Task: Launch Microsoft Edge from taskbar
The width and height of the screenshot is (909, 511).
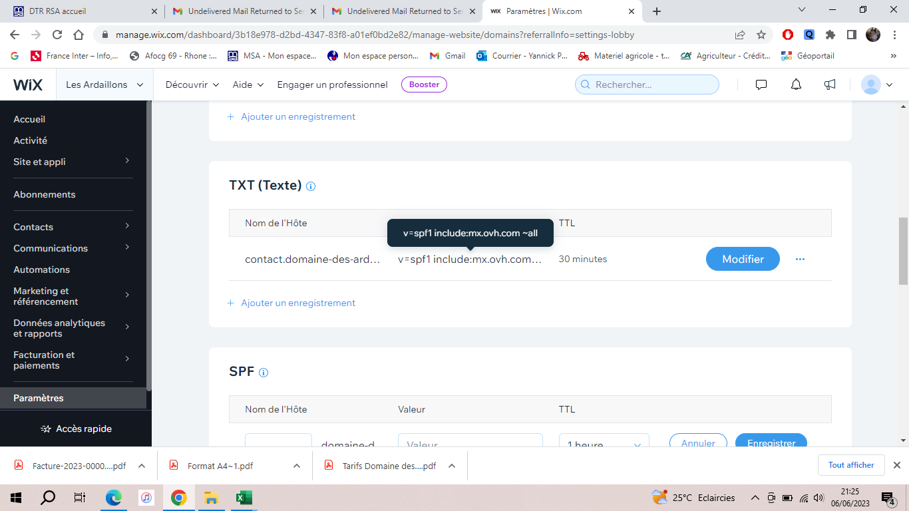Action: (x=114, y=498)
